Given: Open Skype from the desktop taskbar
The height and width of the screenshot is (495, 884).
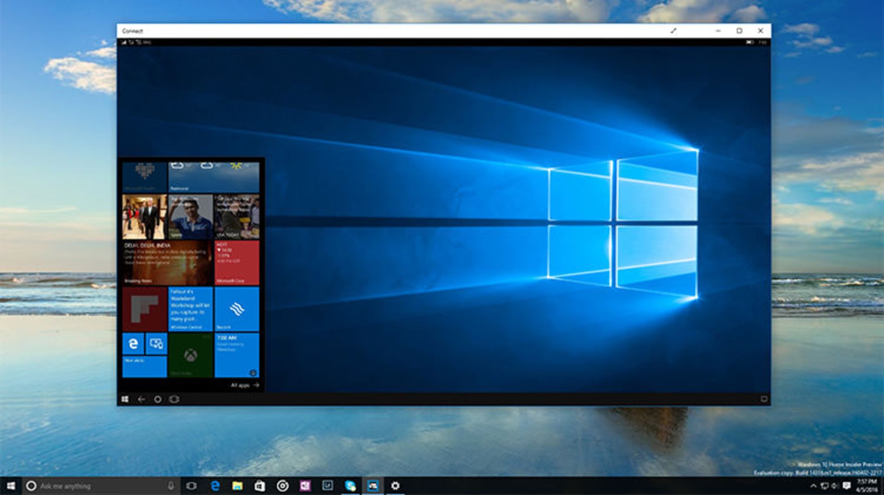Looking at the screenshot, I should point(350,486).
